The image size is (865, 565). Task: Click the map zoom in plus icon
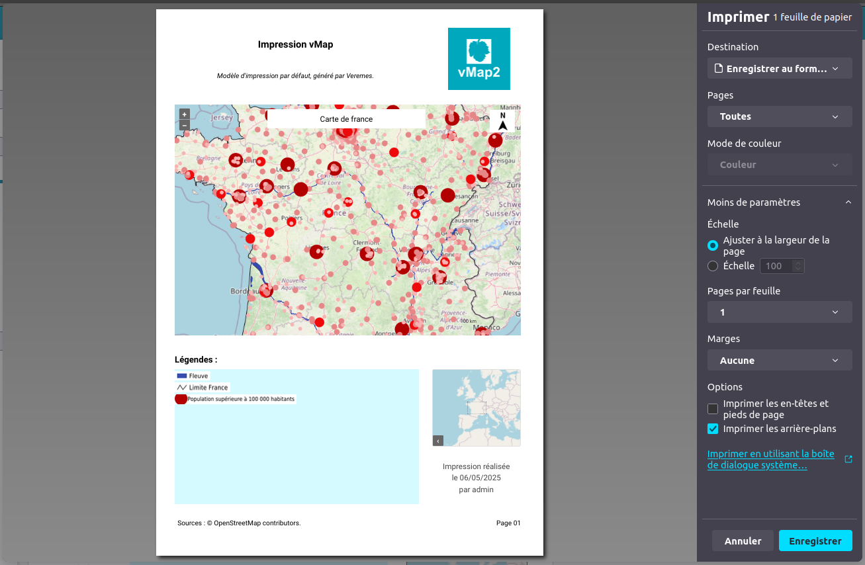coord(185,114)
